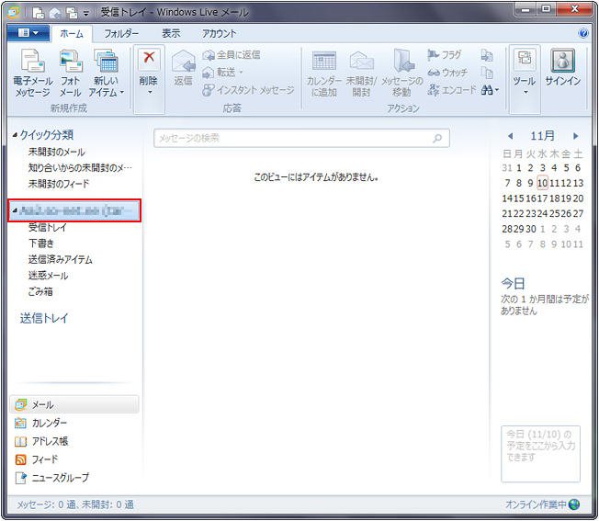Click the send/receive quick access icon

click(72, 14)
